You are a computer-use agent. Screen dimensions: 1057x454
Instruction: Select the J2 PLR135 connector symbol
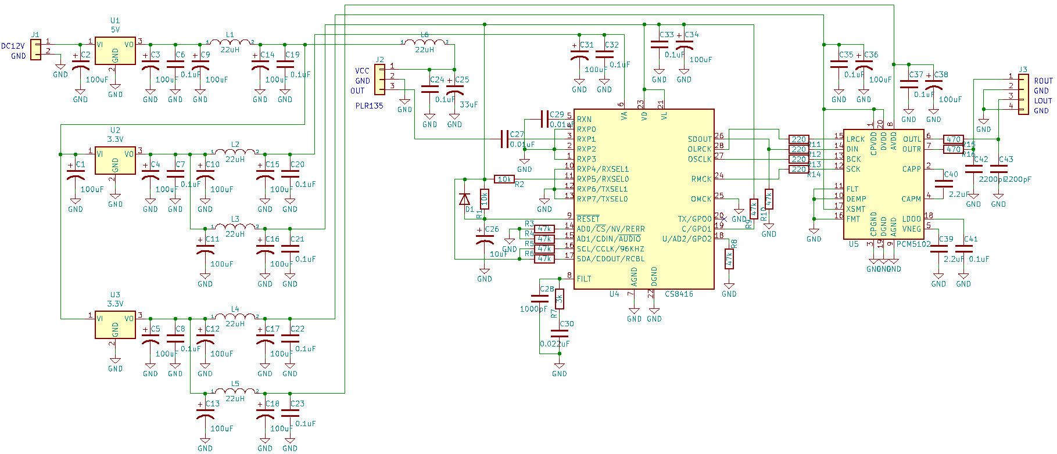[x=380, y=80]
